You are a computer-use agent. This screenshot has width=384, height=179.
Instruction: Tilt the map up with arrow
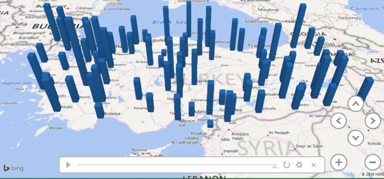coord(356,103)
